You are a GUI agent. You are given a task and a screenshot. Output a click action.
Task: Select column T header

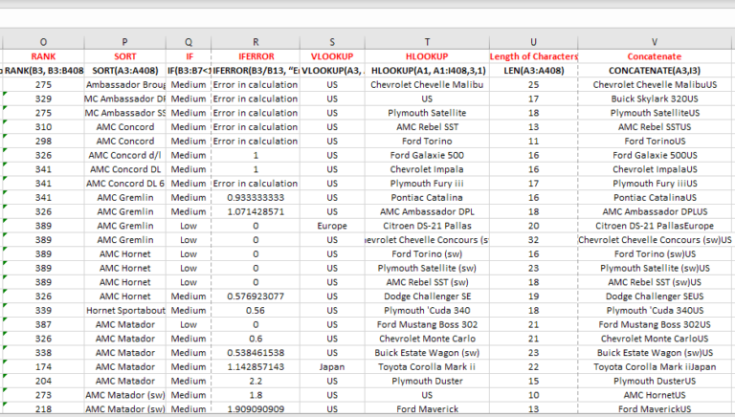427,42
